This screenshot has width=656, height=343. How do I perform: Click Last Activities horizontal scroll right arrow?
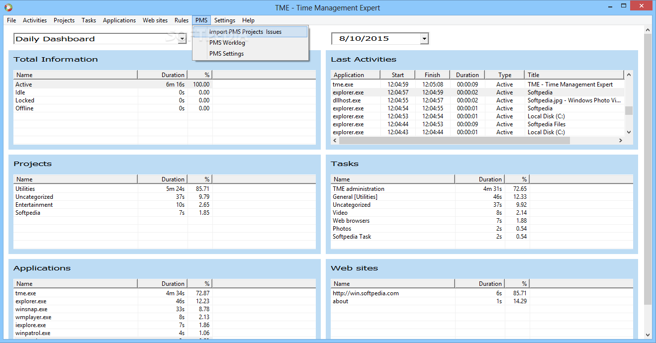pos(620,141)
